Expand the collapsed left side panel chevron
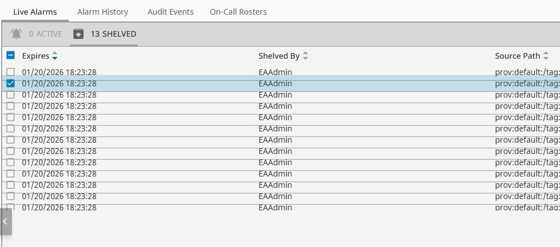The width and height of the screenshot is (560, 247). [5, 222]
